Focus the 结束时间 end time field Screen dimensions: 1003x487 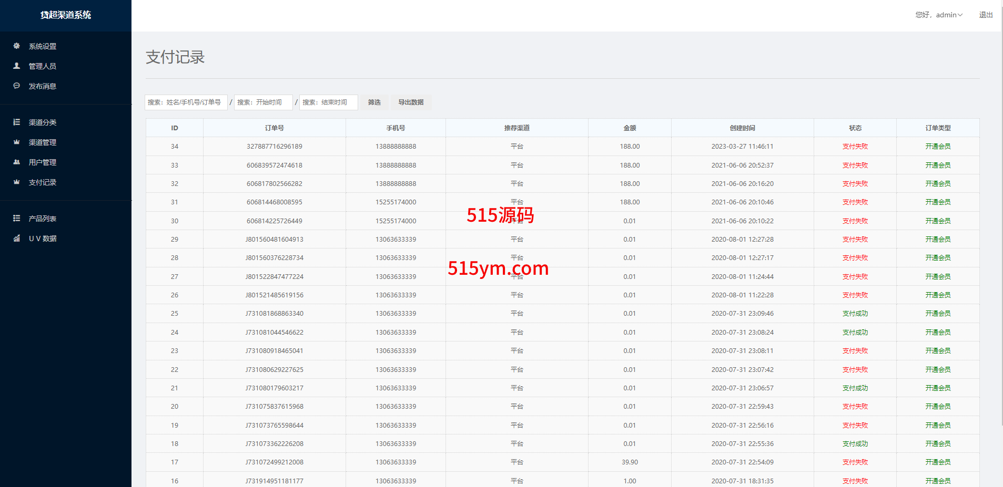coord(328,102)
